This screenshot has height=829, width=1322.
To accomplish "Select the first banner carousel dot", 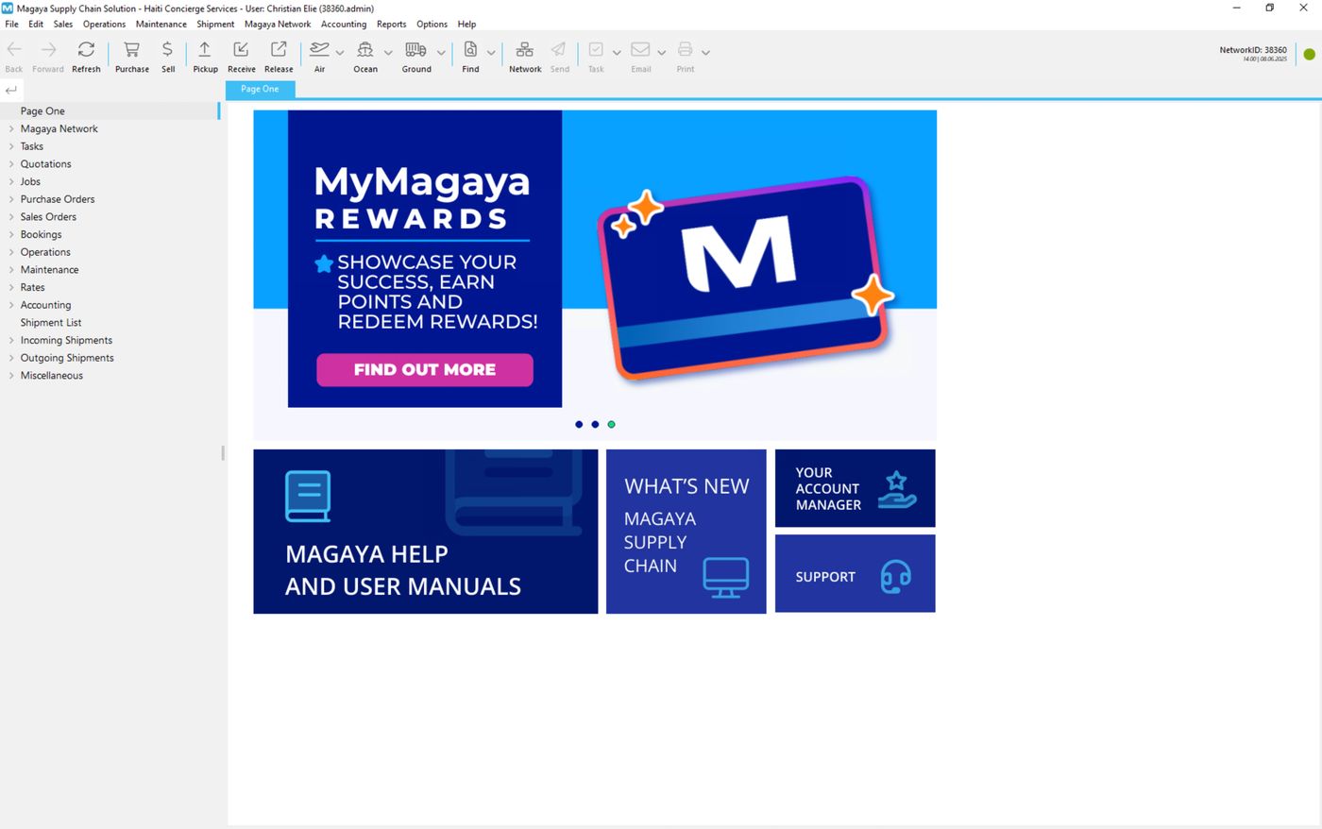I will [579, 424].
